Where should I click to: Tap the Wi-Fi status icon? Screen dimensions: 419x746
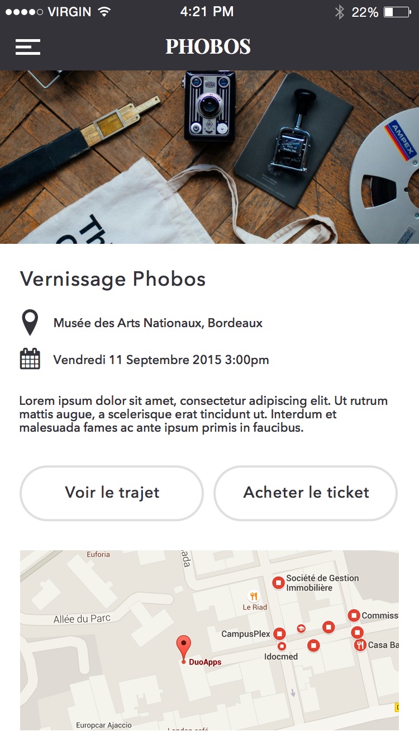tap(103, 12)
